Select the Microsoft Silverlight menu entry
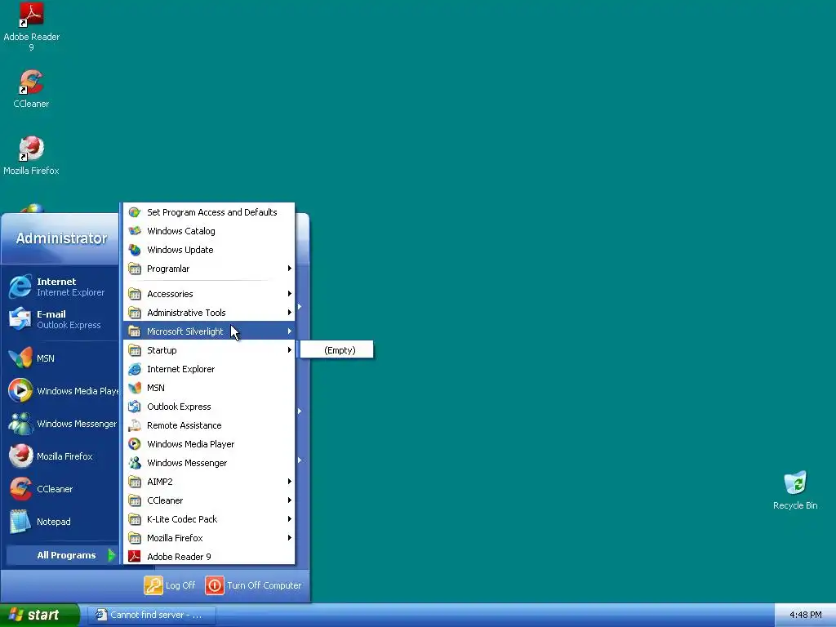Image resolution: width=836 pixels, height=627 pixels. pyautogui.click(x=209, y=331)
